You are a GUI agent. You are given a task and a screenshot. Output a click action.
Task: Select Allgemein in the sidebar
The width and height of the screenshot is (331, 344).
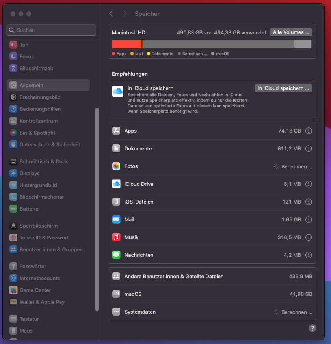coord(48,85)
